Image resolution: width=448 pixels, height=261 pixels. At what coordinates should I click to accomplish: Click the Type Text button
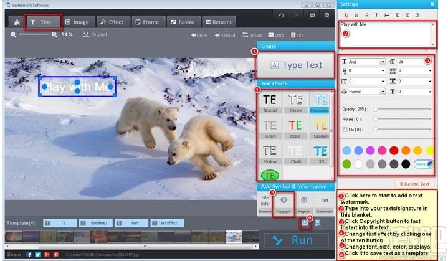296,65
